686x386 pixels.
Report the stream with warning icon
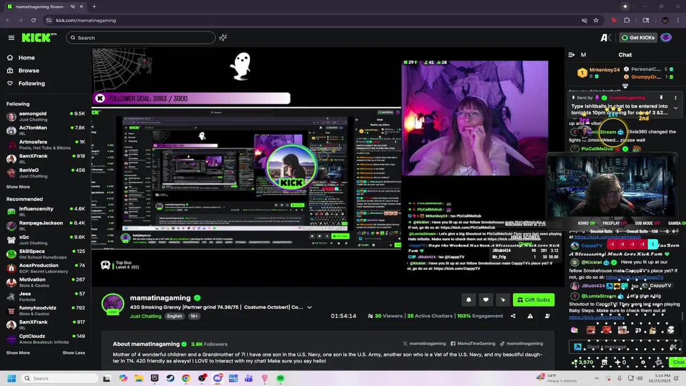point(530,316)
